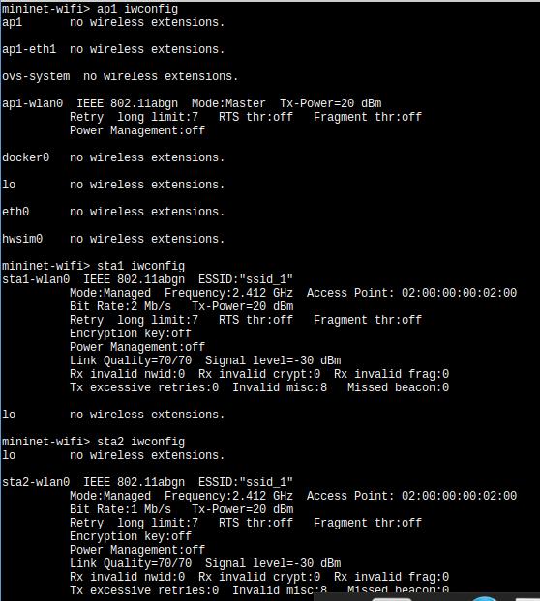540x601 pixels.
Task: Click the first 'ap1 iwconfig' command line
Action: 90,9
